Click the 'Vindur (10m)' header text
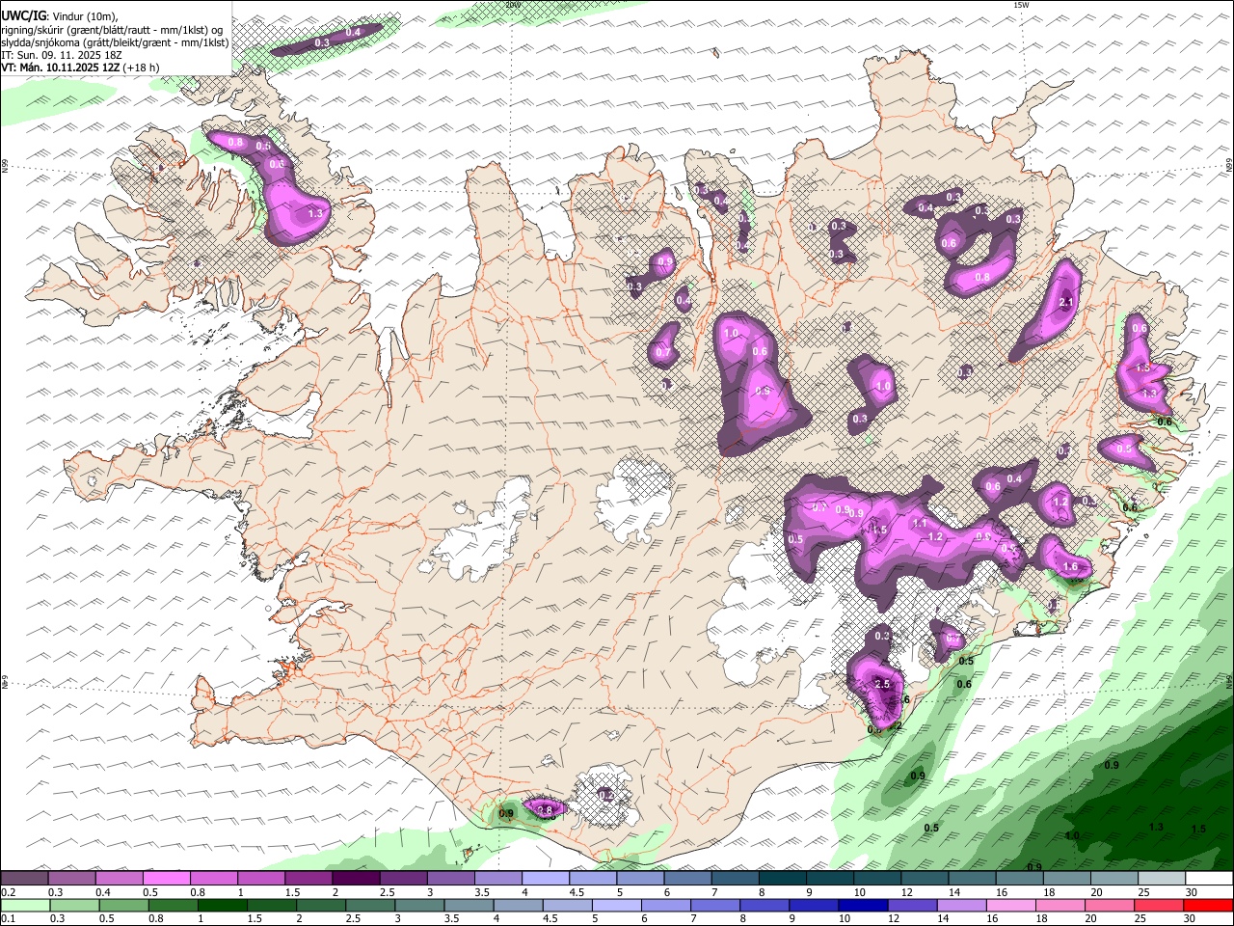 83,15
